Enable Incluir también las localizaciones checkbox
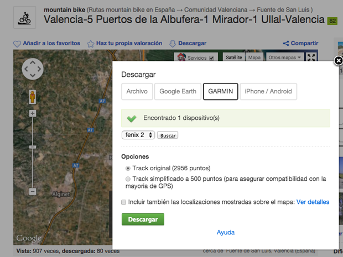Image resolution: width=343 pixels, height=257 pixels. [123, 202]
